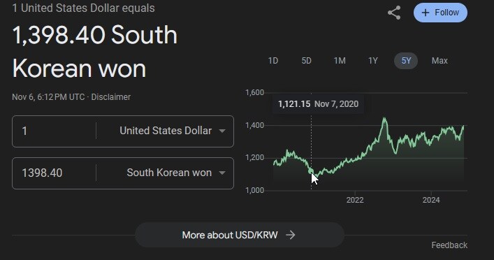
Task: Select the 5Y chart range
Action: (406, 61)
